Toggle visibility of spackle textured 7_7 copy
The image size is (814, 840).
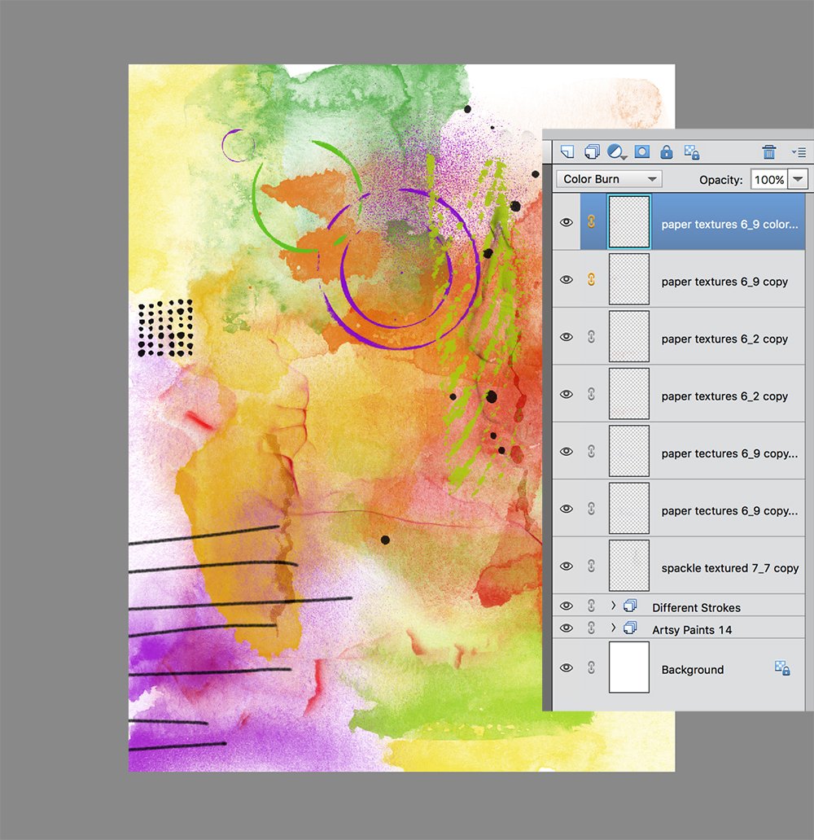pyautogui.click(x=567, y=567)
